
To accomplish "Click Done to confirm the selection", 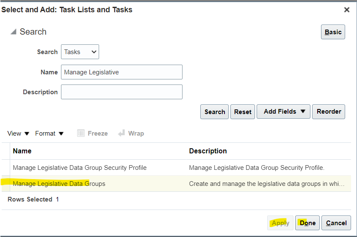I will (x=307, y=223).
